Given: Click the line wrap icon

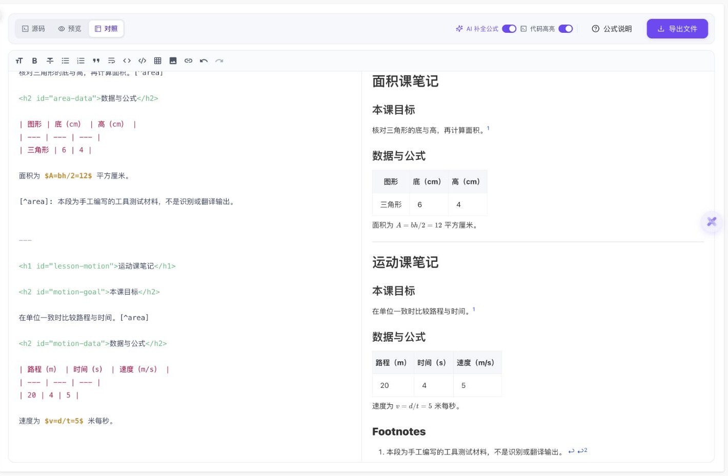Looking at the screenshot, I should coord(111,60).
